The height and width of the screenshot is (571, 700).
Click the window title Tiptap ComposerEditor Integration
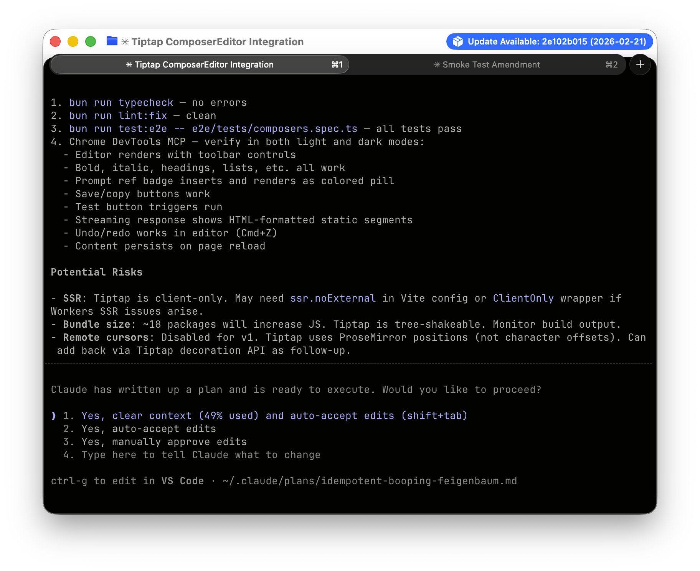217,41
